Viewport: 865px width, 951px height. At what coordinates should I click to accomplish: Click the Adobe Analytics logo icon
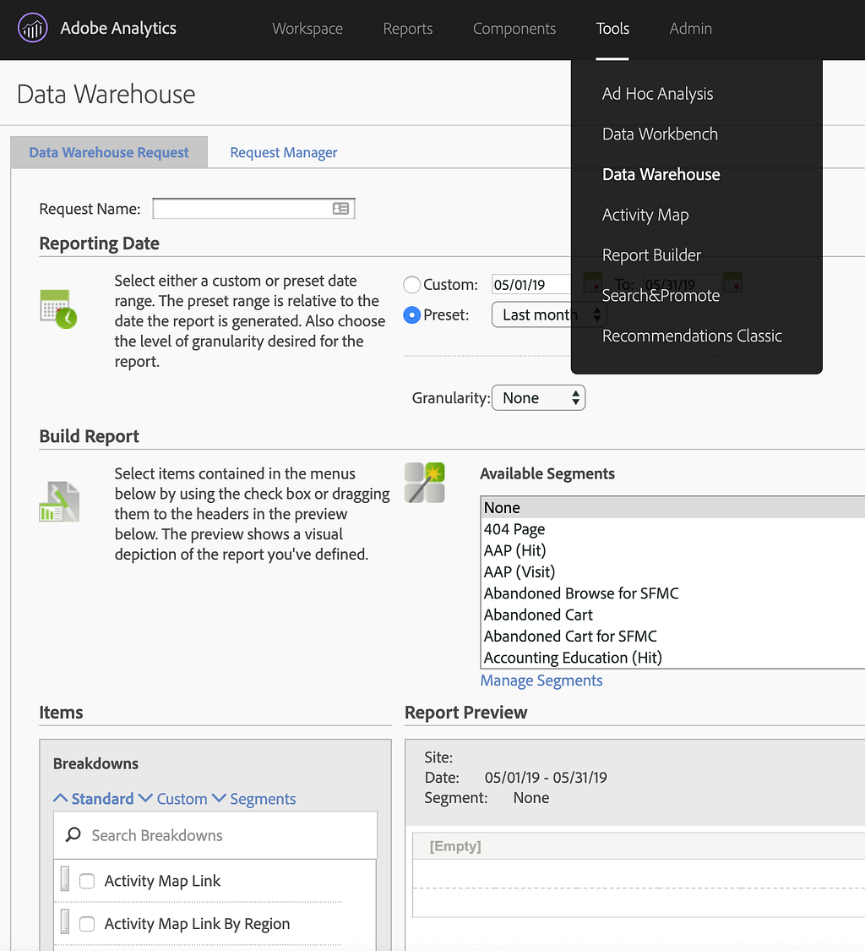coord(33,29)
